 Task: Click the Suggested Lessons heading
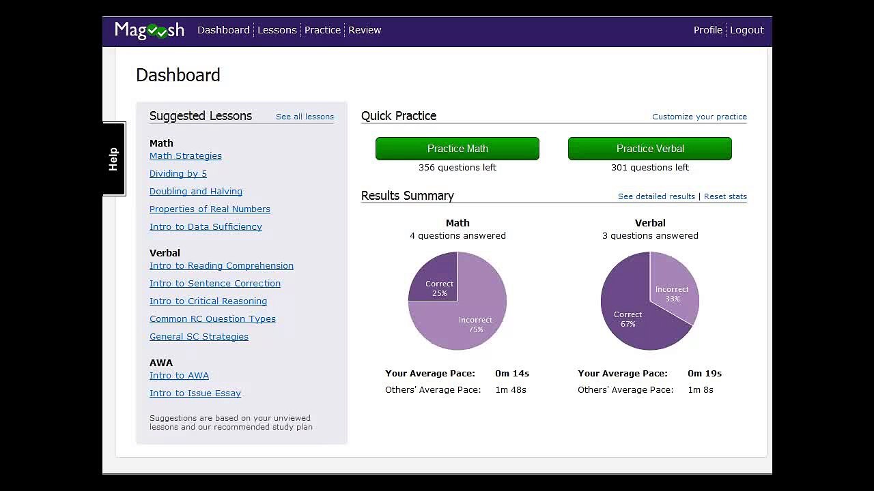point(201,116)
